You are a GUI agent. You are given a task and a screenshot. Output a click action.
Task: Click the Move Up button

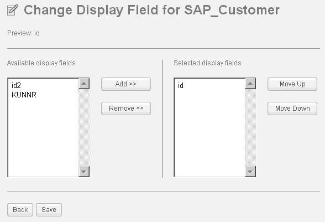point(292,84)
